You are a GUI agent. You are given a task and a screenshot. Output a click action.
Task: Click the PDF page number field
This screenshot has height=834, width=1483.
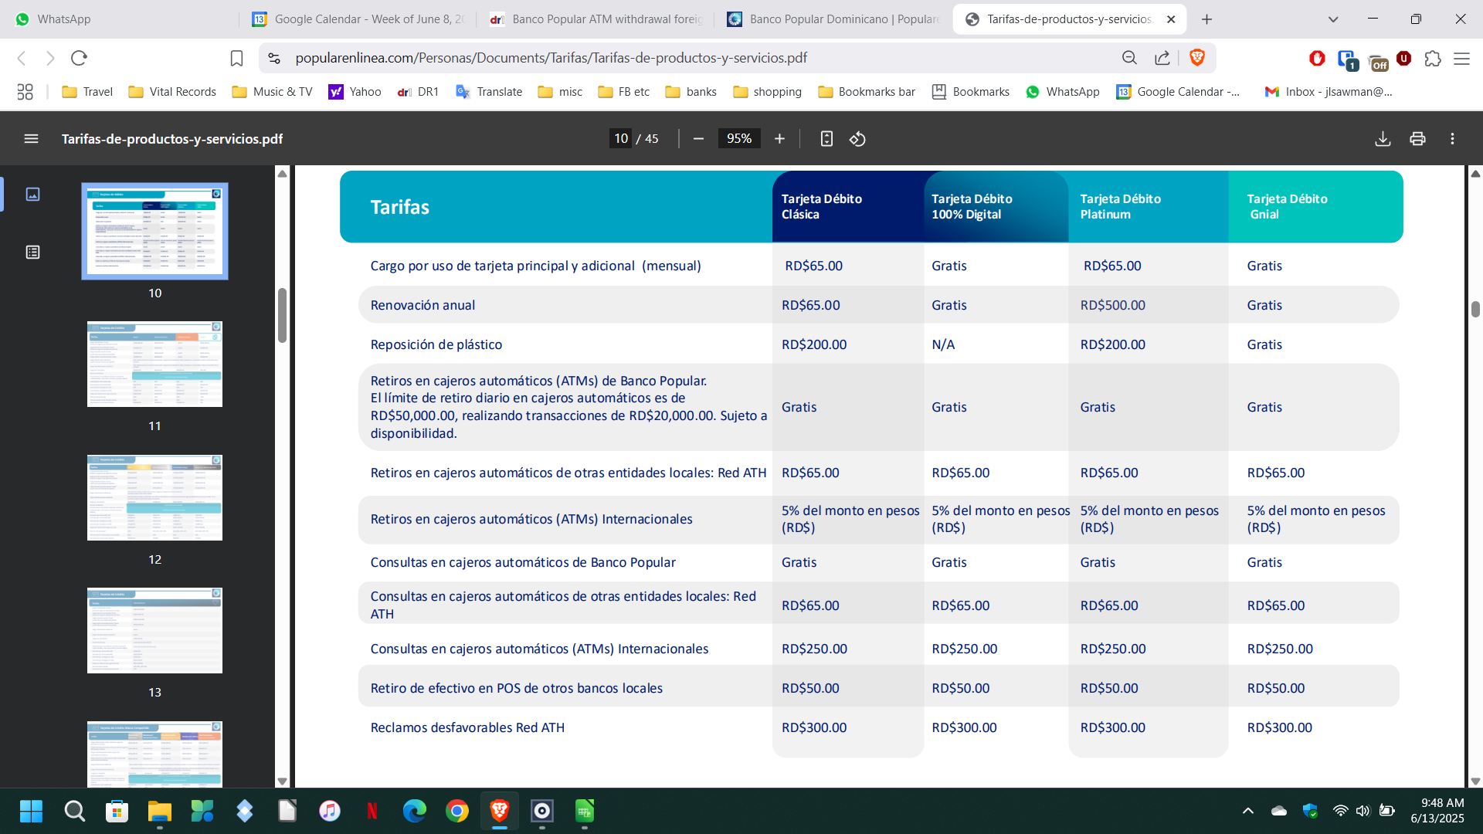[x=621, y=139]
